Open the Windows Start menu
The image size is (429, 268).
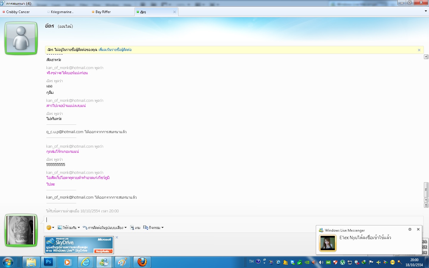coord(8,262)
